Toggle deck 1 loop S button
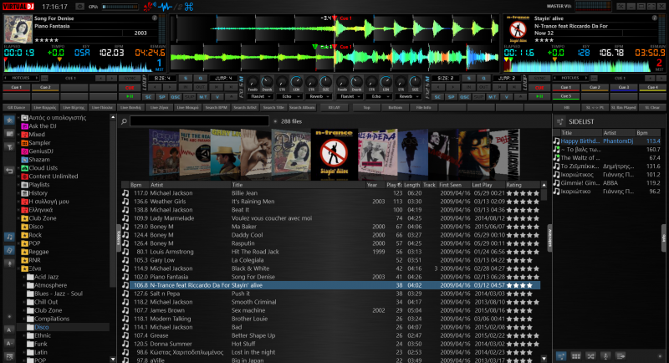The height and width of the screenshot is (363, 669). [186, 78]
